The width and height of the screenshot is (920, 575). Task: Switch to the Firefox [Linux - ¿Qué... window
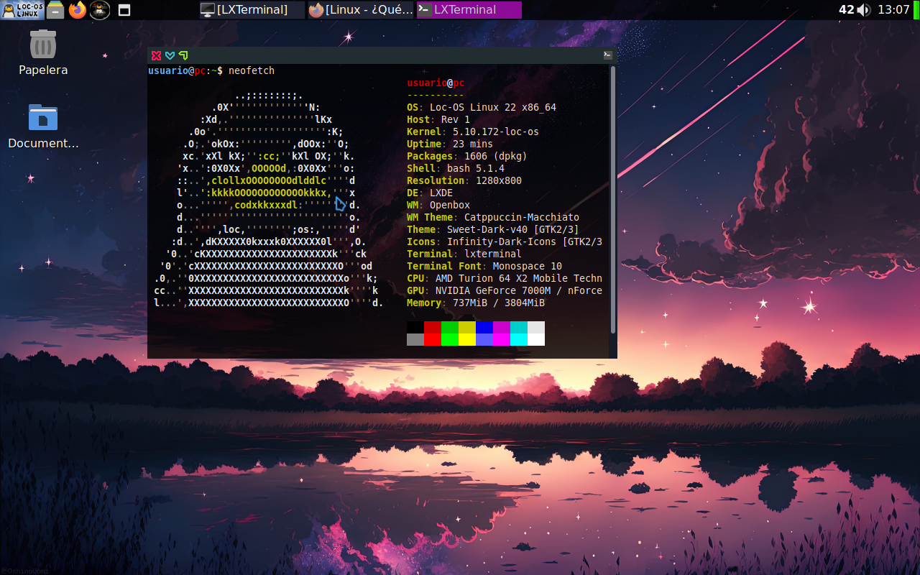click(361, 9)
